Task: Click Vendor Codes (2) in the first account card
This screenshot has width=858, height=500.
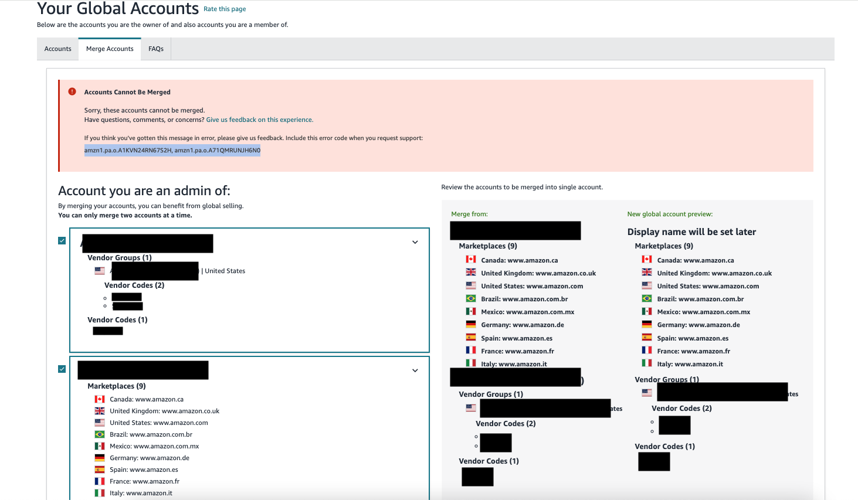Action: point(134,285)
